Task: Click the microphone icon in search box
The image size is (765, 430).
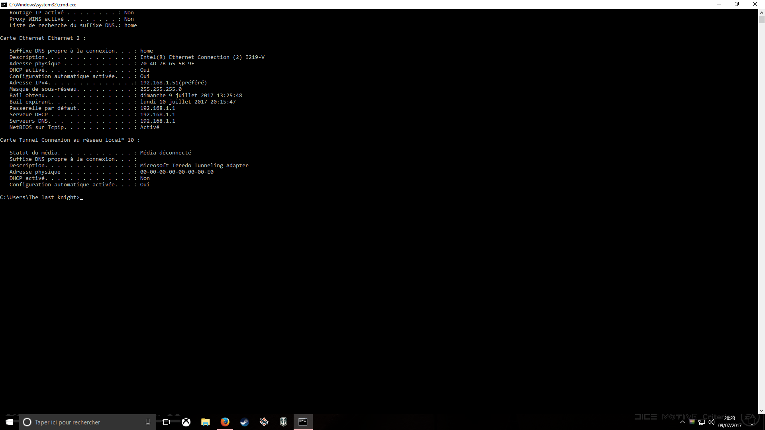Action: (148, 422)
